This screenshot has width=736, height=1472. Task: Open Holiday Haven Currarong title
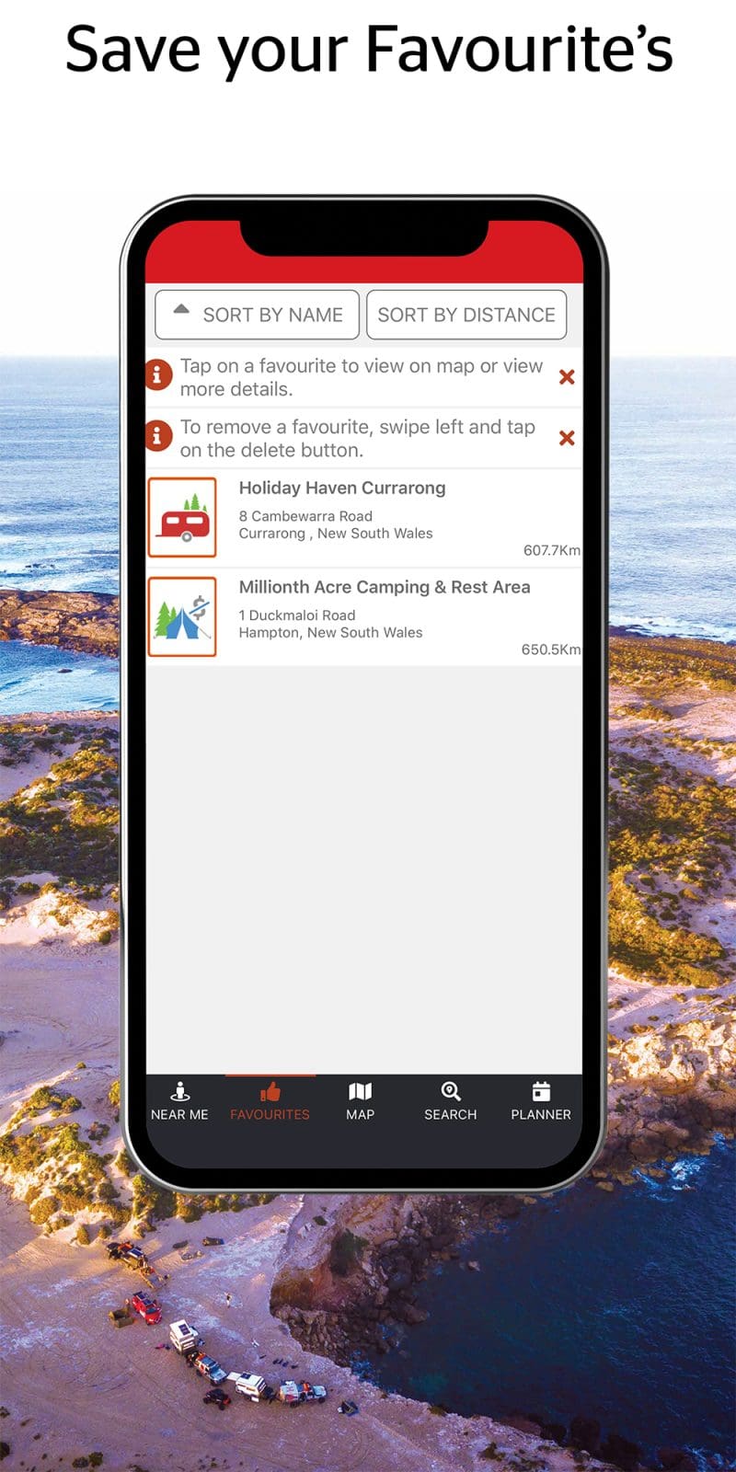[x=342, y=489]
